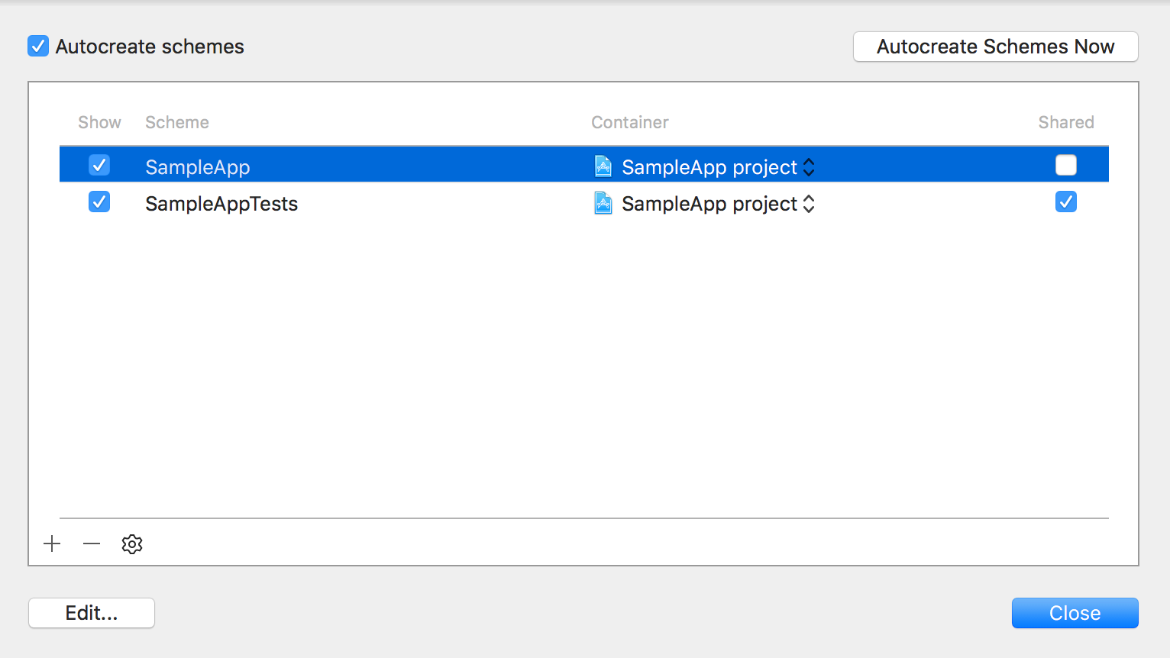Image resolution: width=1170 pixels, height=658 pixels.
Task: Close the scheme management dialog
Action: [1075, 613]
